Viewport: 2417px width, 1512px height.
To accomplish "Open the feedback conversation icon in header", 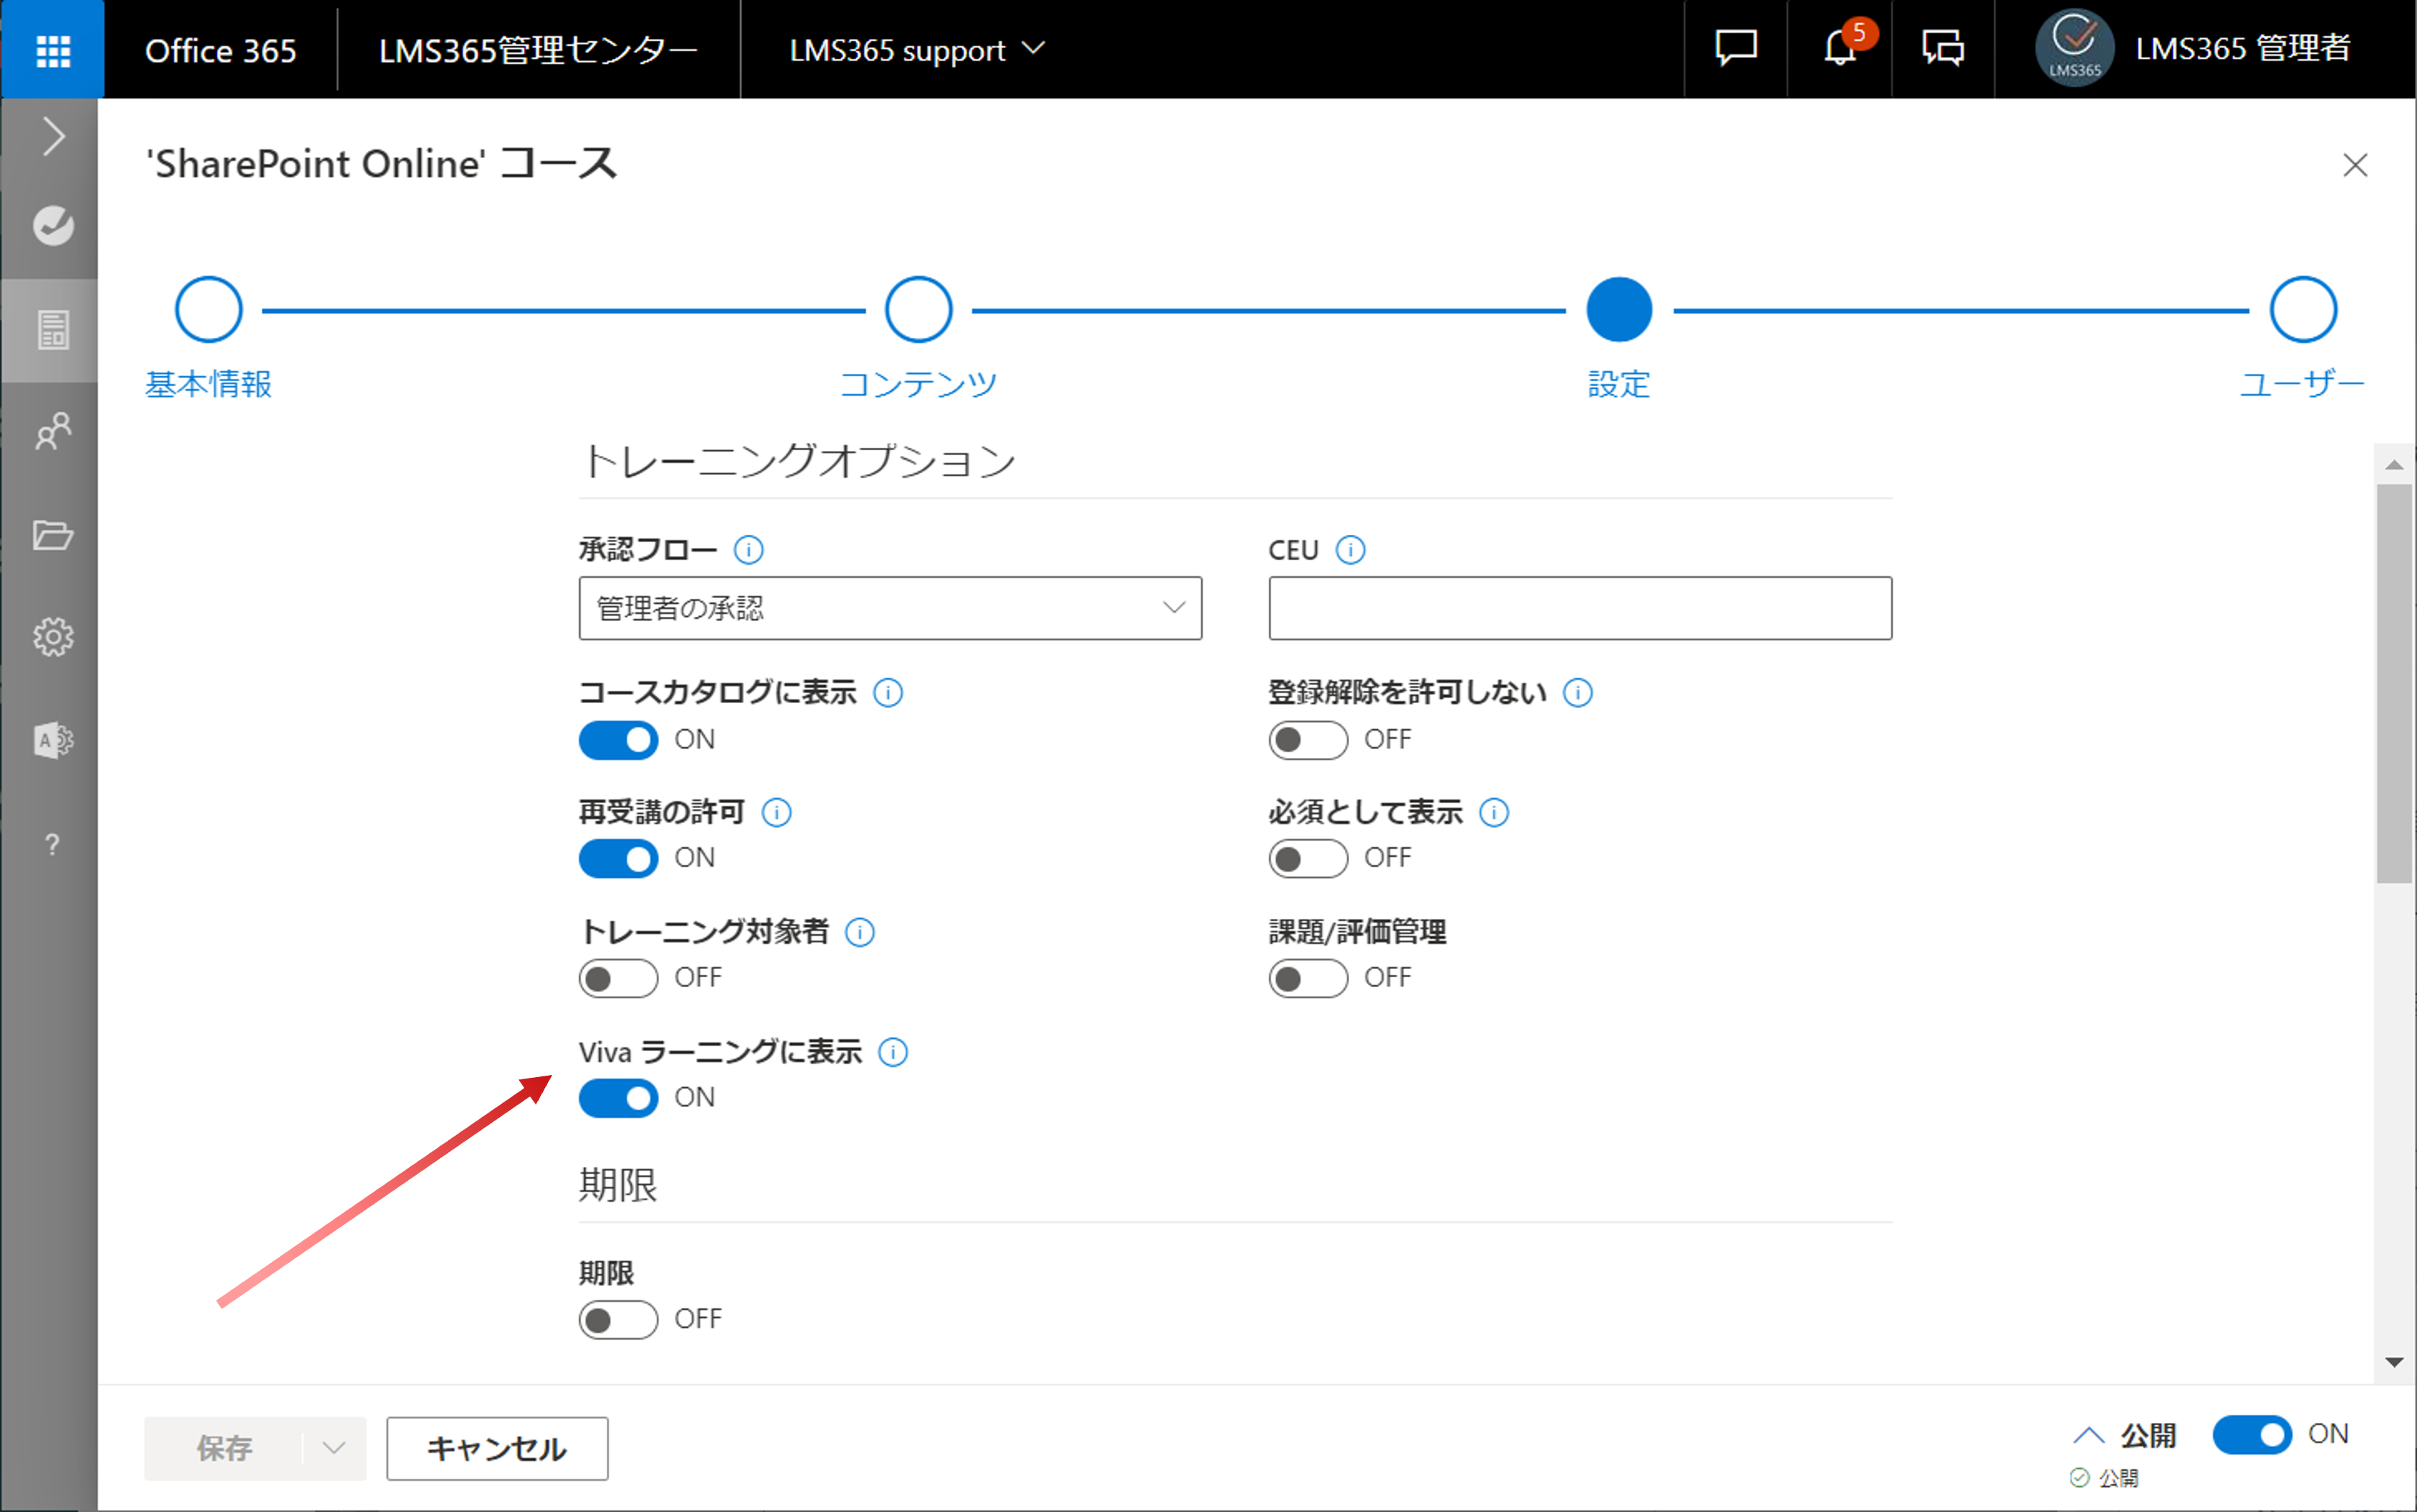I will (1942, 48).
